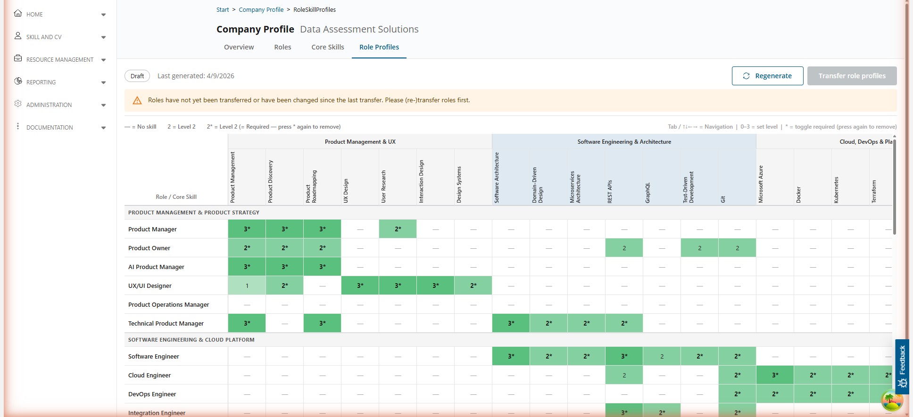Follow the Start breadcrumb link
This screenshot has height=417, width=913.
(223, 9)
